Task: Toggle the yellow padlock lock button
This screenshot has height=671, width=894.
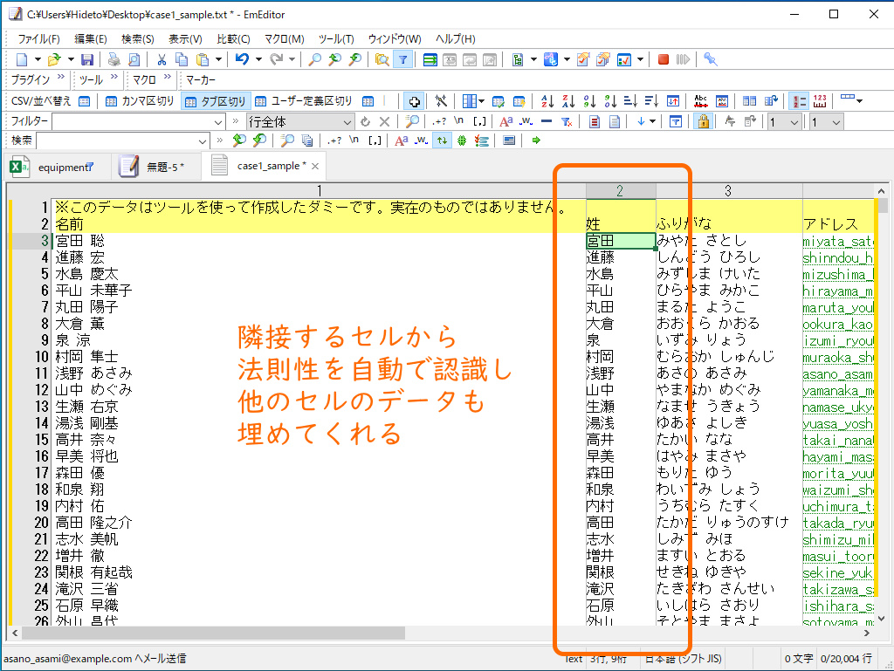Action: click(704, 122)
